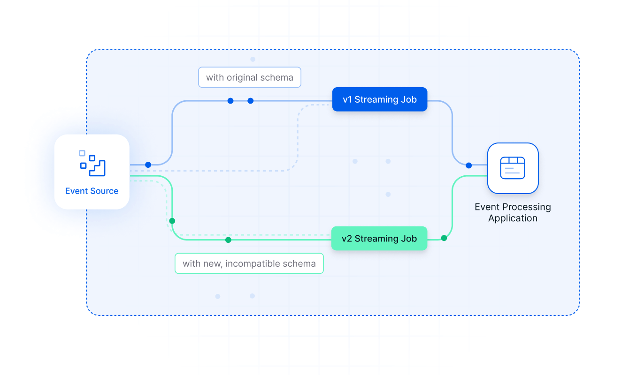The height and width of the screenshot is (375, 629).
Task: Click blue dot right beside Event Source card
Action: (x=148, y=165)
